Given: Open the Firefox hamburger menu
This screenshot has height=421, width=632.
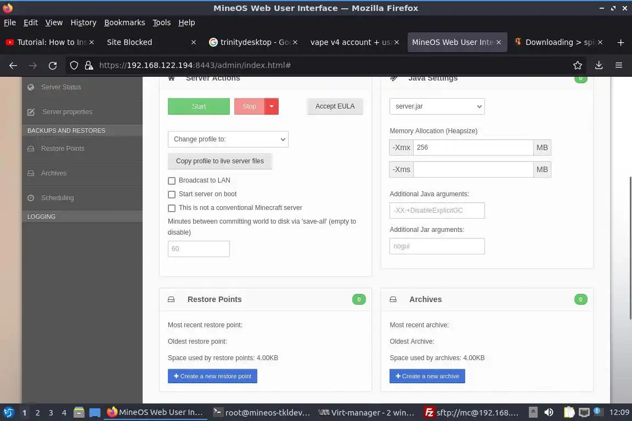Looking at the screenshot, I should (619, 65).
